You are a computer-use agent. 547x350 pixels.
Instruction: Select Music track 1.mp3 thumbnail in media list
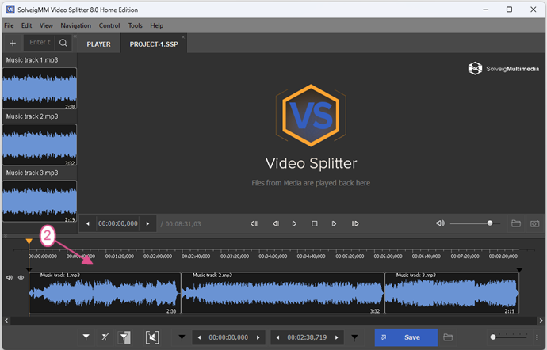click(x=40, y=89)
